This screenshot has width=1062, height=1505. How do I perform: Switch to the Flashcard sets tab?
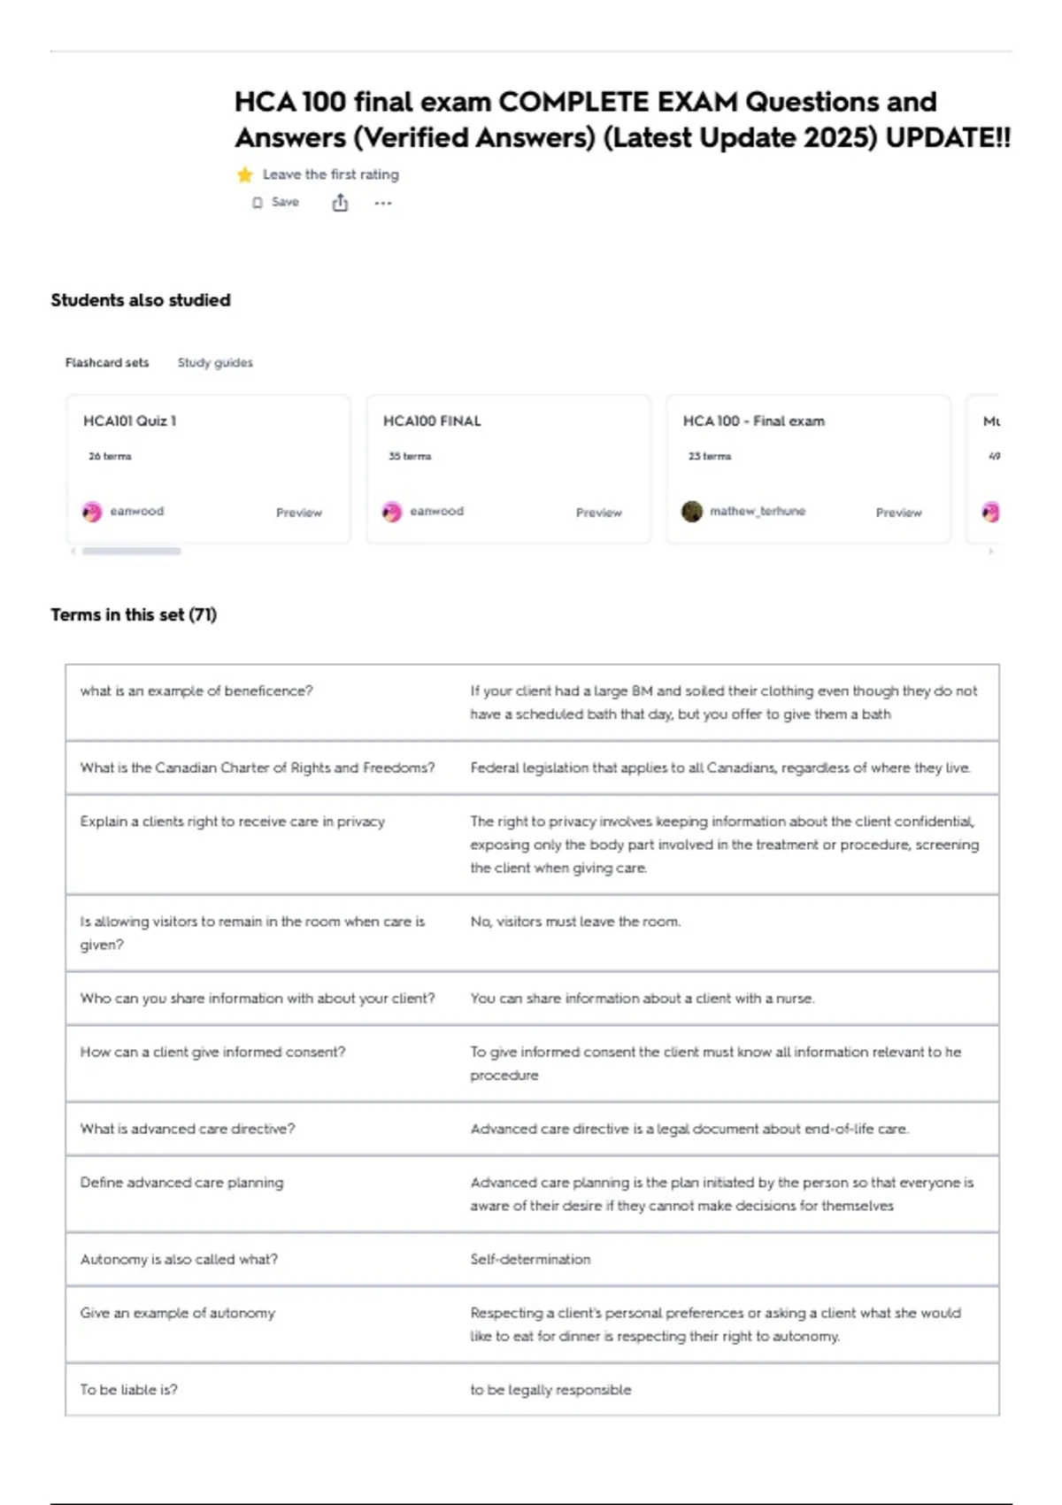pyautogui.click(x=107, y=362)
